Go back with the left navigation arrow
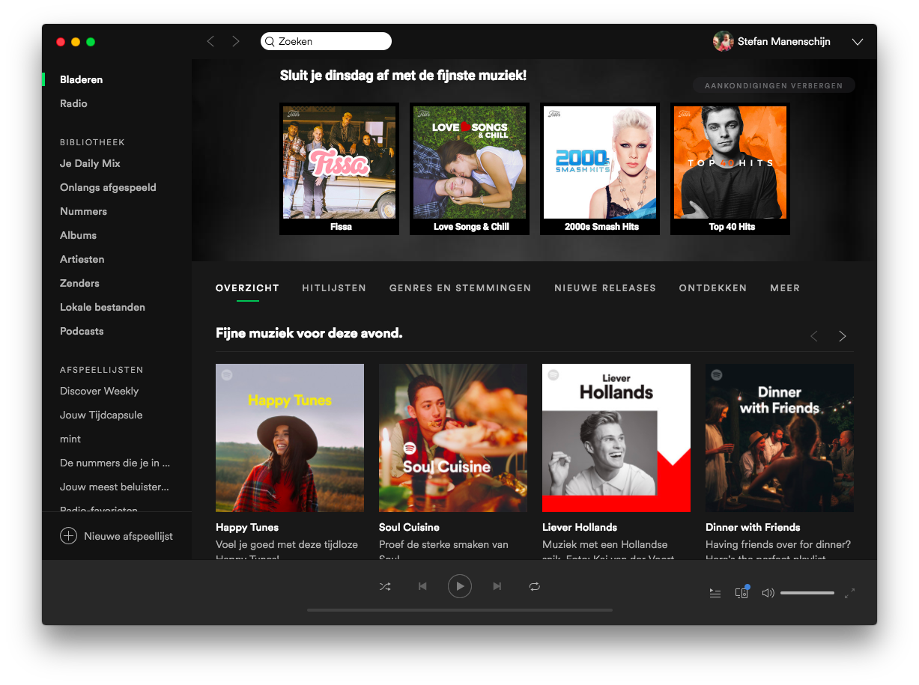Image resolution: width=919 pixels, height=685 pixels. coord(210,41)
